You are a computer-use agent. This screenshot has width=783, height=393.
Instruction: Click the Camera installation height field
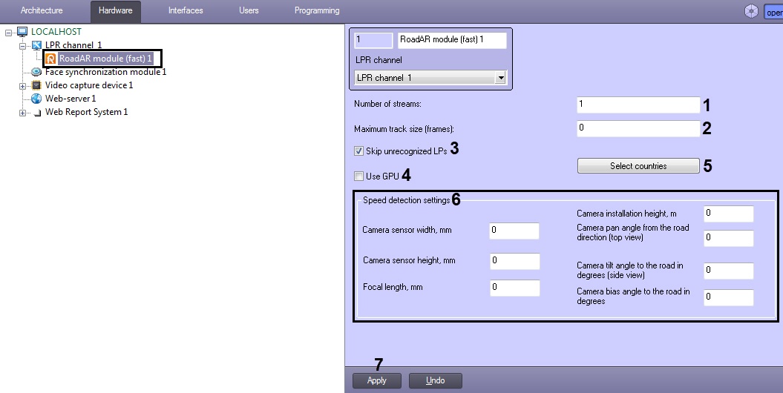coord(729,214)
